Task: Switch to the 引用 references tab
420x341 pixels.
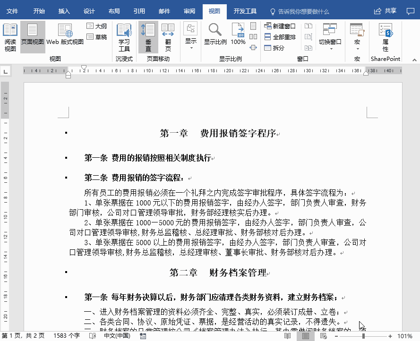Action: point(139,11)
